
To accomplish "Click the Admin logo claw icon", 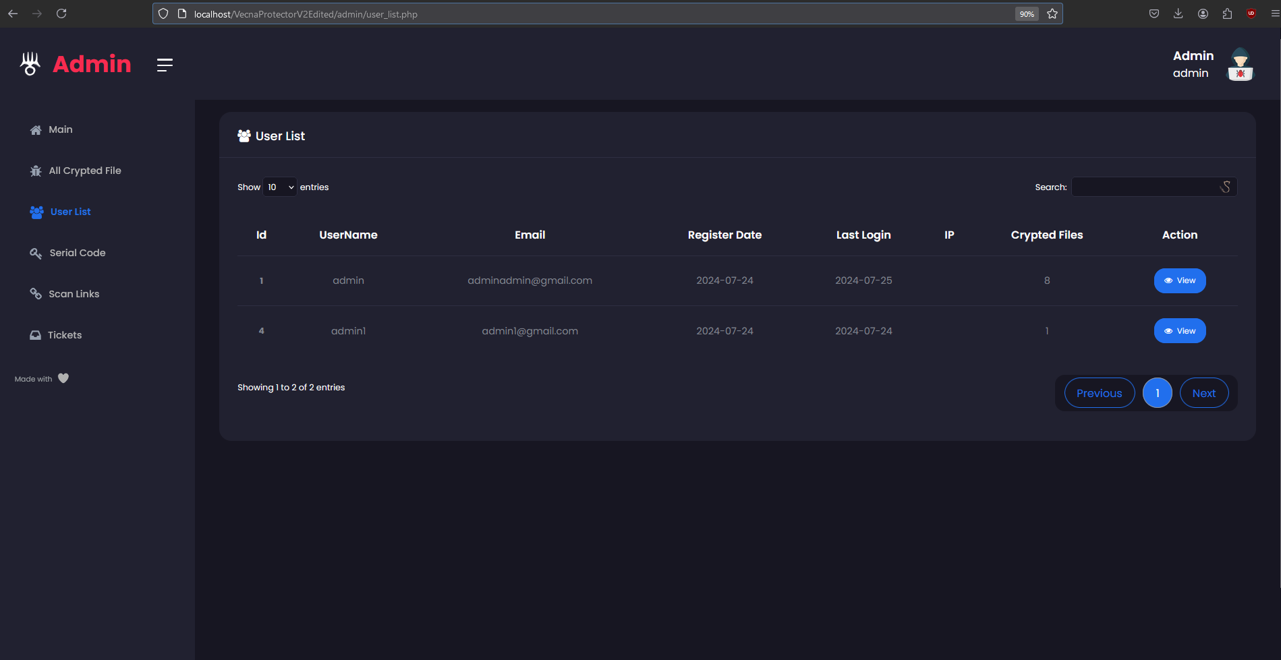I will (x=30, y=64).
